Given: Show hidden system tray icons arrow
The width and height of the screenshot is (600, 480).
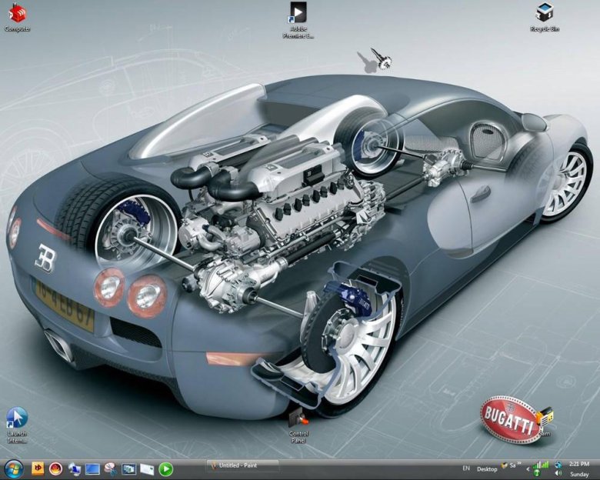Looking at the screenshot, I should click(528, 468).
